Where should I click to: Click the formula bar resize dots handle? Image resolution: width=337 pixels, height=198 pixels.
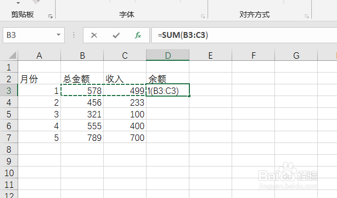(x=74, y=35)
